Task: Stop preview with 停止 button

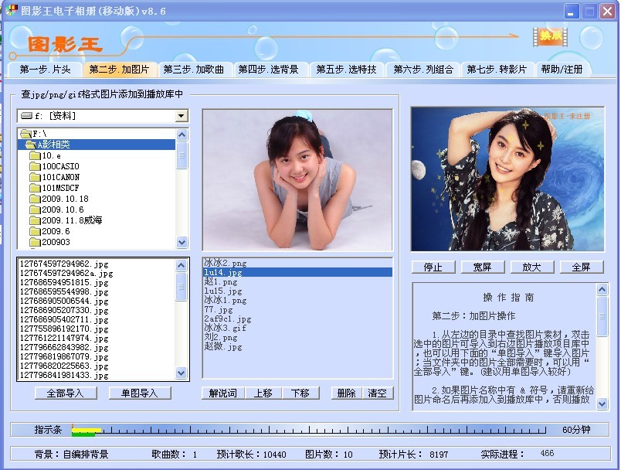Action: click(x=433, y=267)
